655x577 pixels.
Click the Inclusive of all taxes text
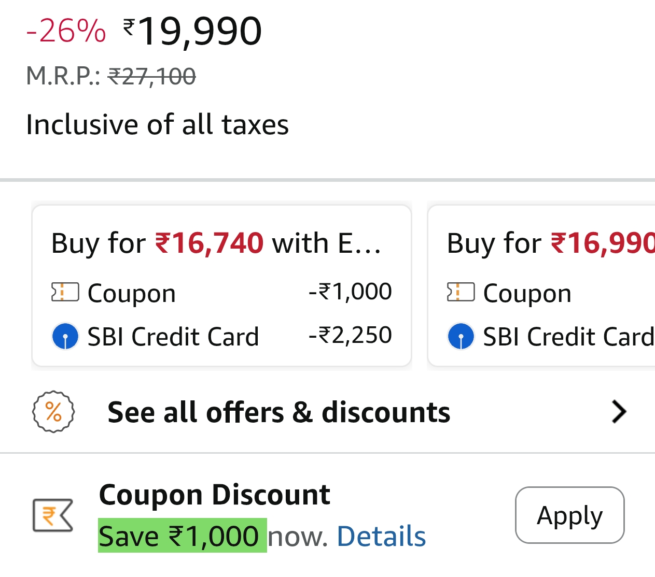157,125
